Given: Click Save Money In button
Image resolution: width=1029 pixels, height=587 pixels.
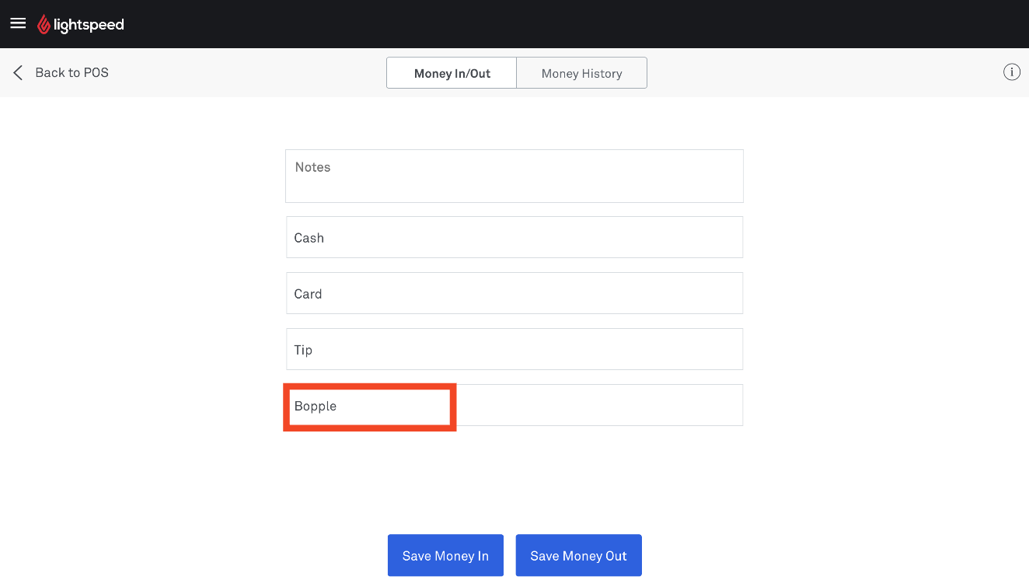Looking at the screenshot, I should point(445,555).
